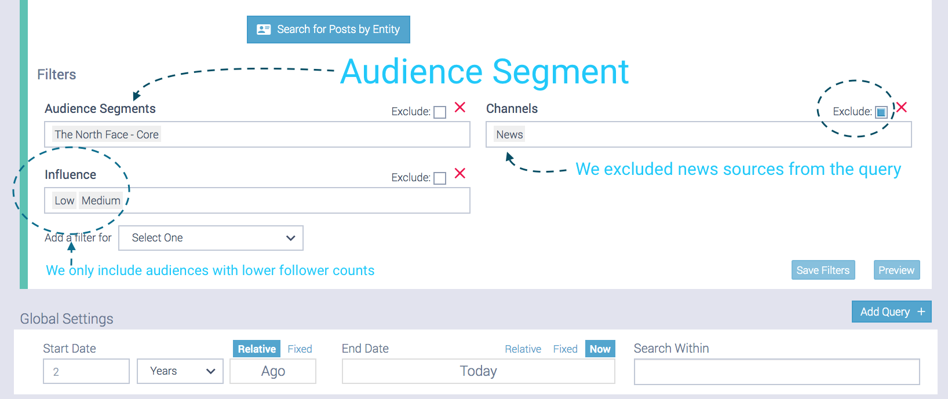The height and width of the screenshot is (399, 948).
Task: Open the Years unit dropdown
Action: click(x=180, y=371)
